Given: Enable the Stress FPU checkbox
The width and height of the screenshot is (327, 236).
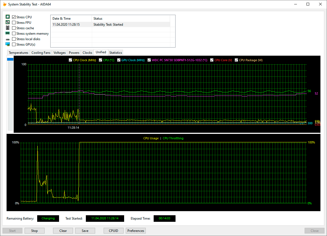Looking at the screenshot, I should click(x=14, y=23).
